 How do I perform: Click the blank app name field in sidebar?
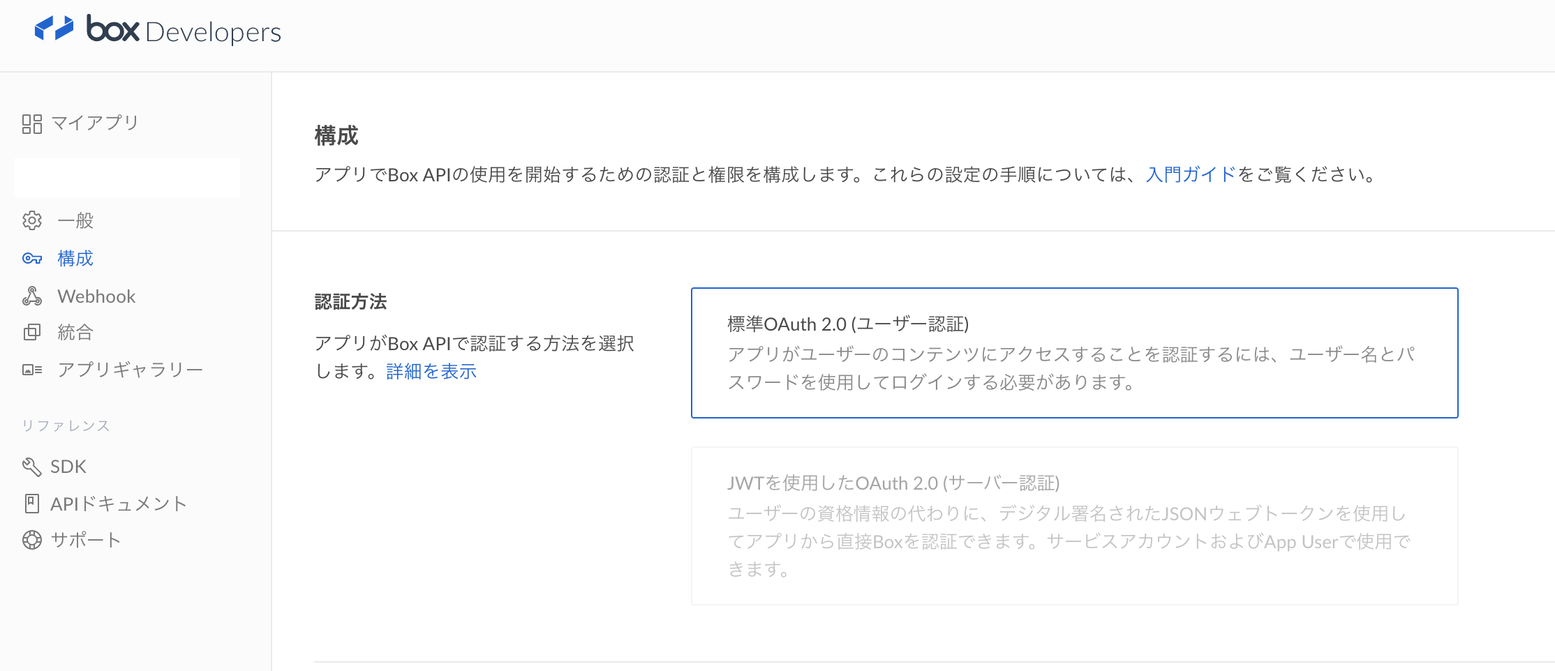(127, 178)
